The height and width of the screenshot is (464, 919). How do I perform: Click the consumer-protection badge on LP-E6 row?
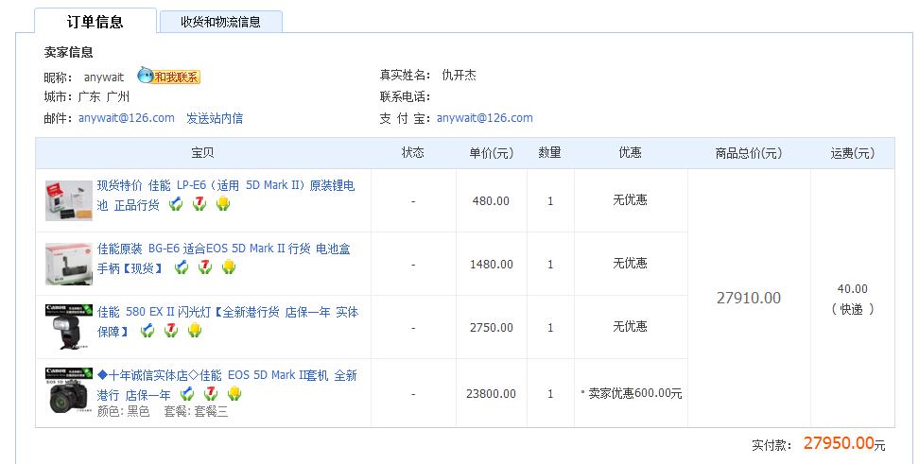[x=175, y=204]
